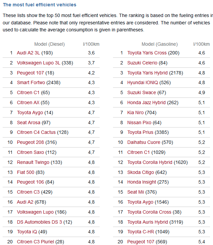The width and height of the screenshot is (213, 245).
Task: Open the Toyota Corolla Cross link
Action: coord(149,212)
